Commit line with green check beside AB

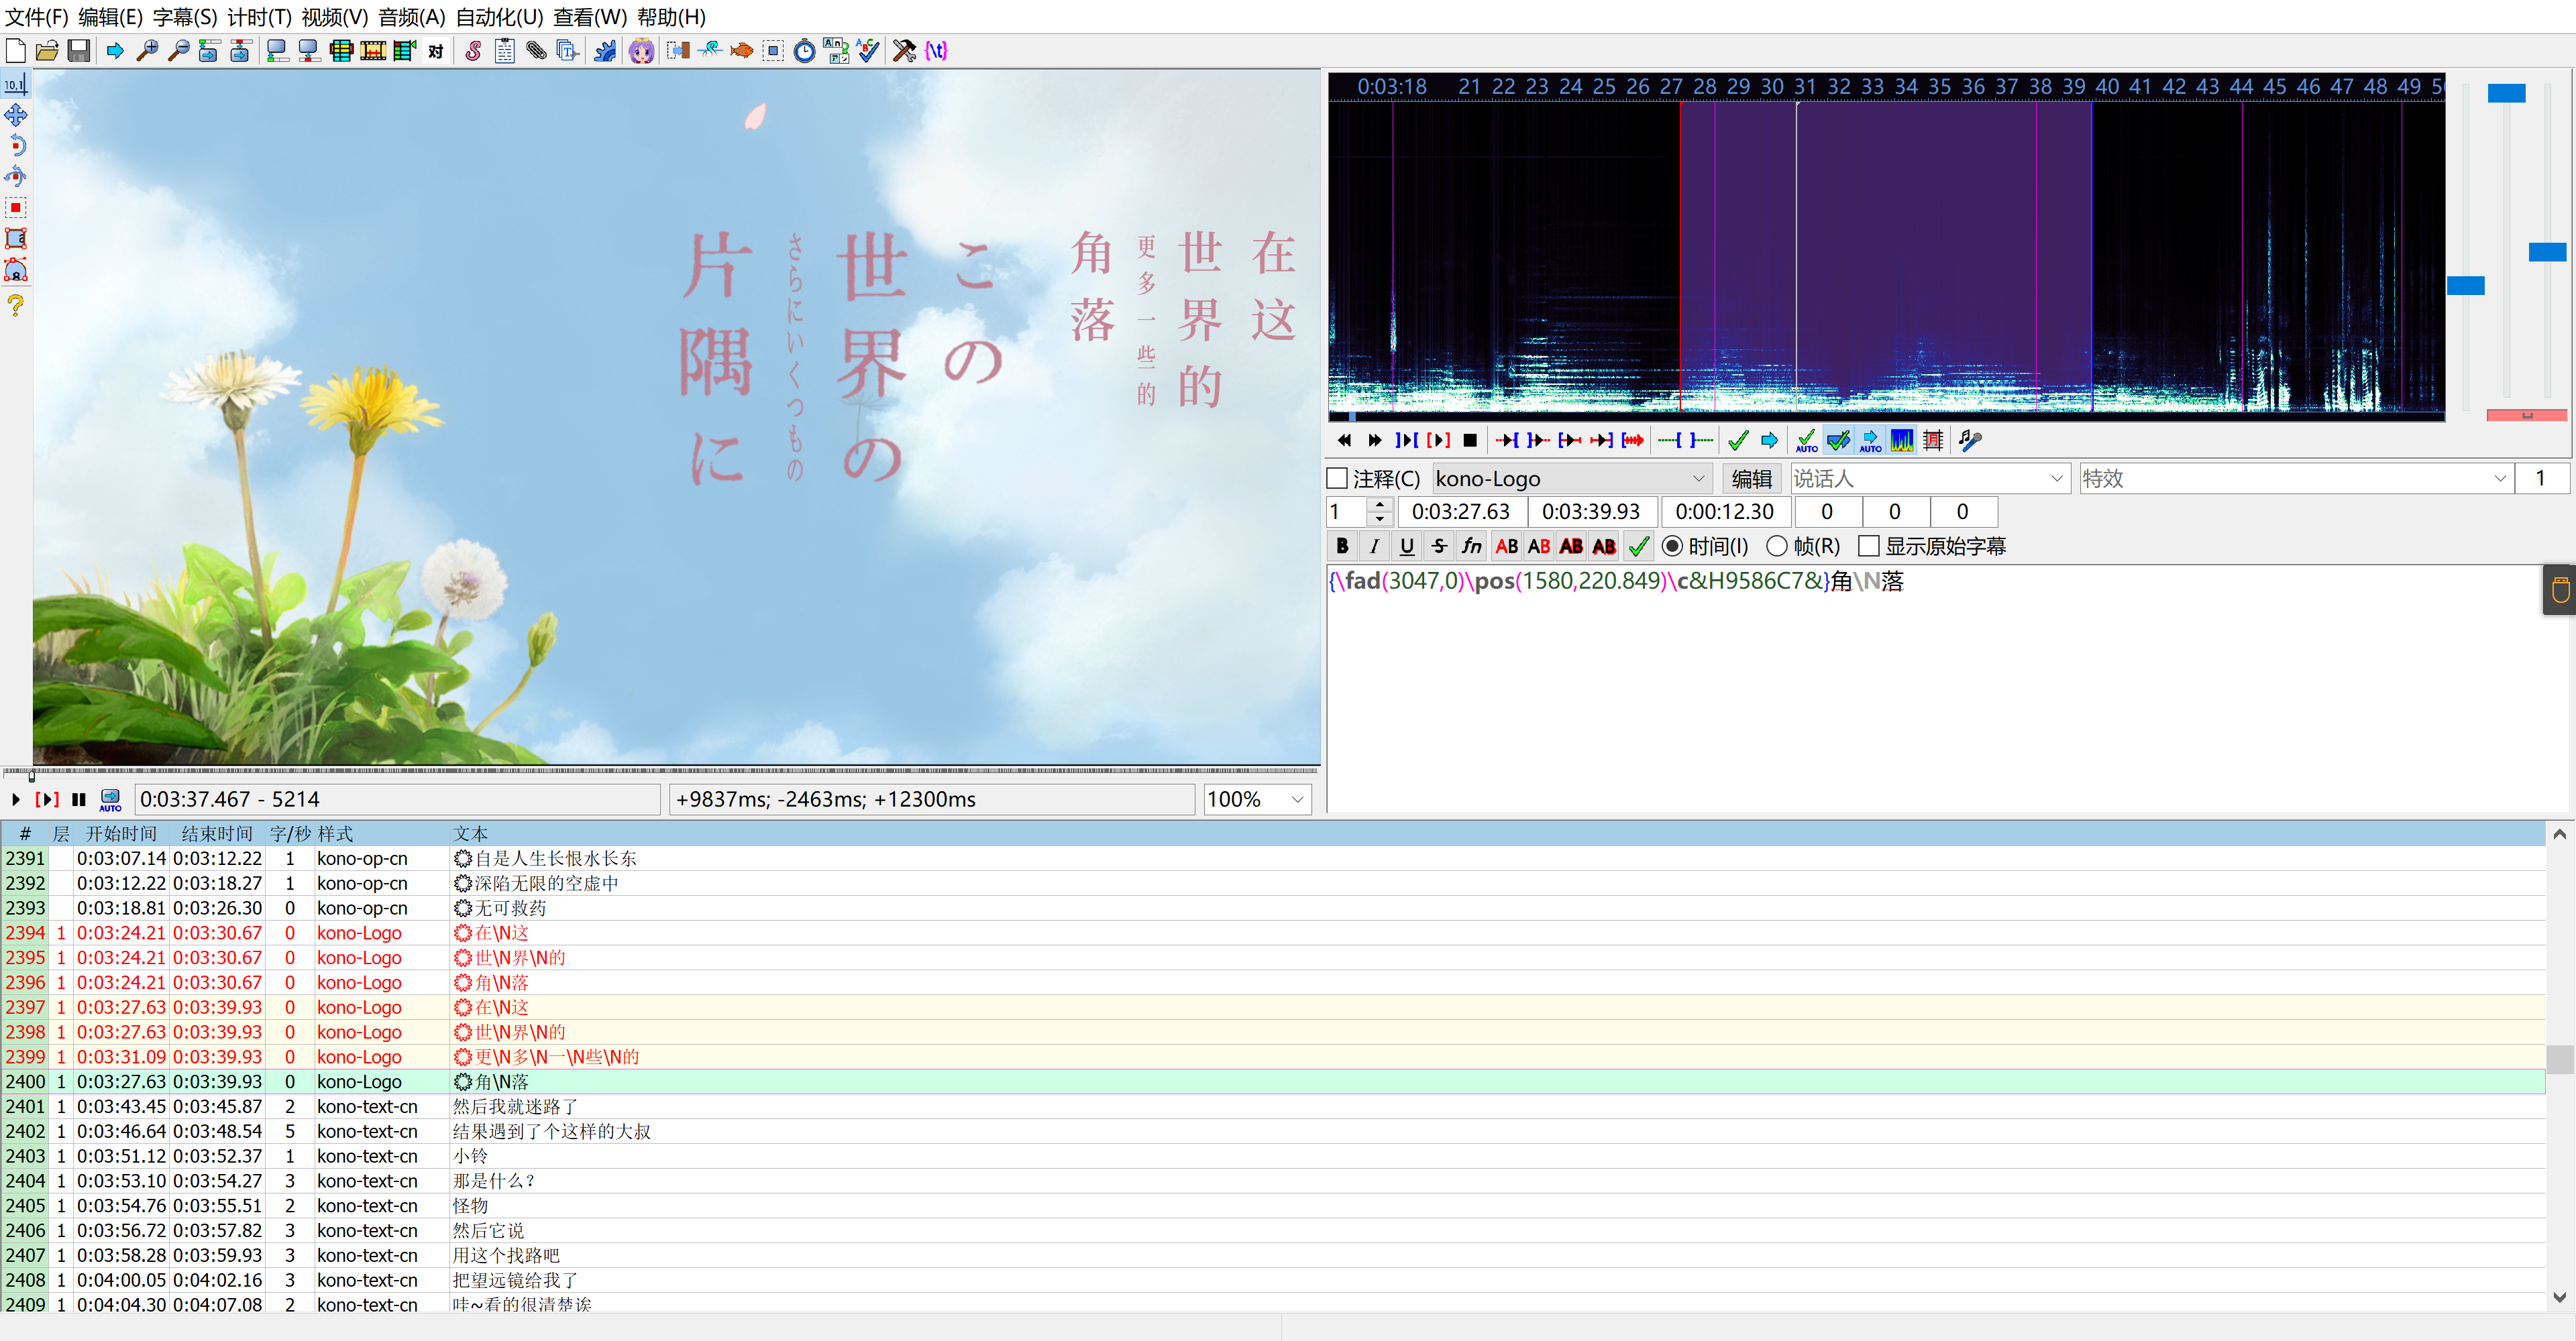tap(1639, 546)
